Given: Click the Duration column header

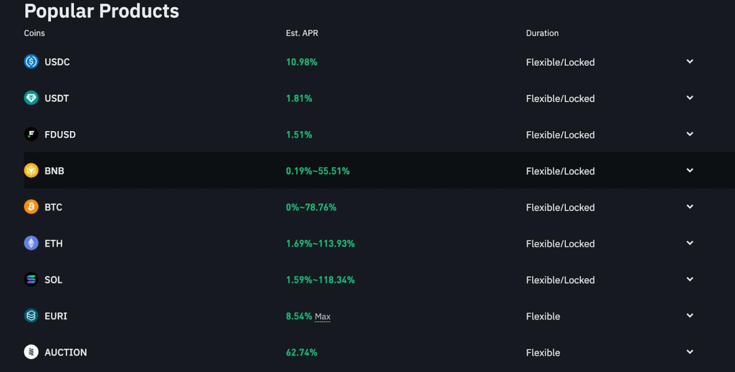Looking at the screenshot, I should pos(542,32).
